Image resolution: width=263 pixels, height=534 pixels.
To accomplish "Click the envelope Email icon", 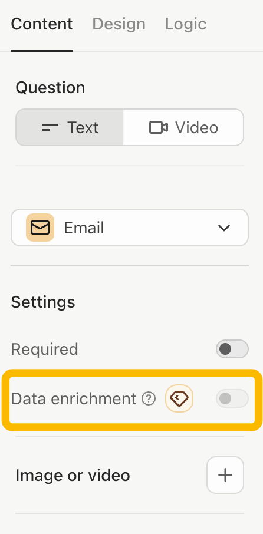I will tap(40, 228).
